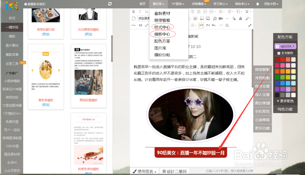Click the 云端草稿 button

coord(262,120)
